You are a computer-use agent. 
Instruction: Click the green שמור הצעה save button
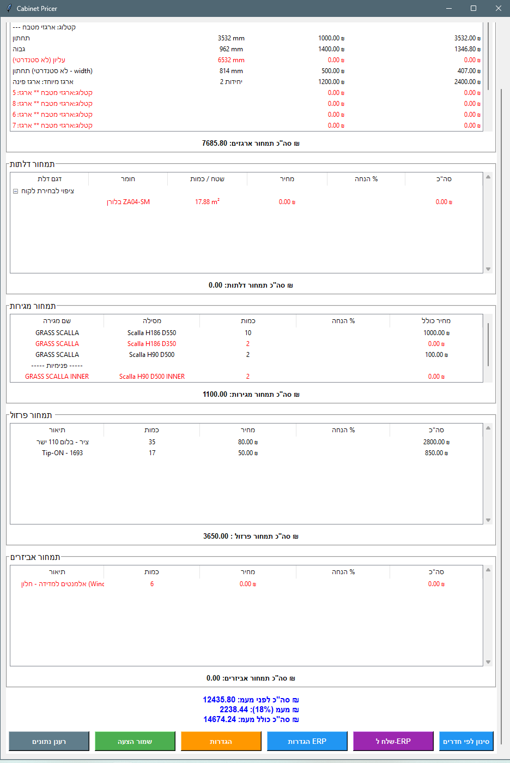click(x=135, y=741)
